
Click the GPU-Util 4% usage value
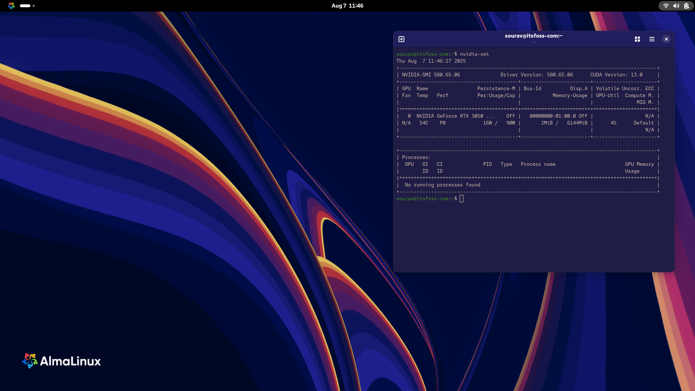pos(614,123)
